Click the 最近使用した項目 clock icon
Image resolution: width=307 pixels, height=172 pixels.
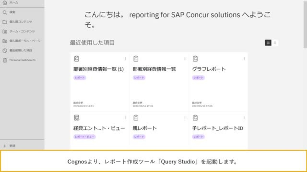click(5, 50)
